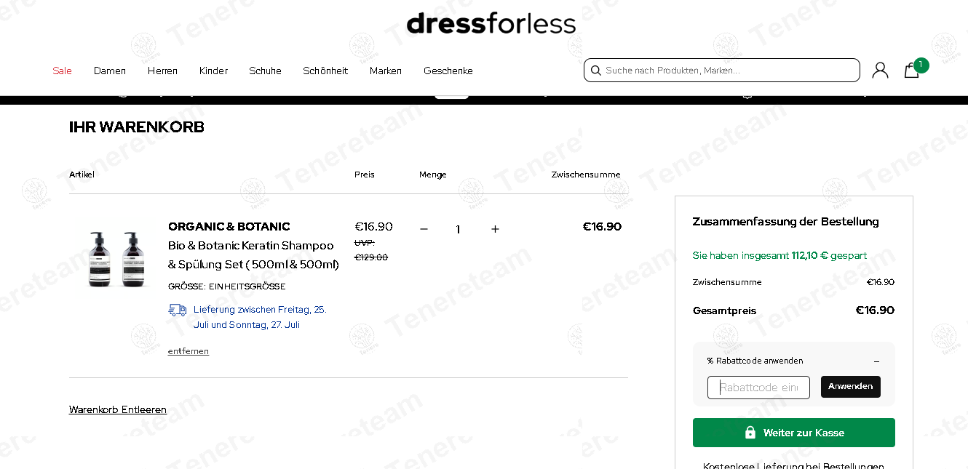
Task: Open the Herren category
Action: [162, 71]
